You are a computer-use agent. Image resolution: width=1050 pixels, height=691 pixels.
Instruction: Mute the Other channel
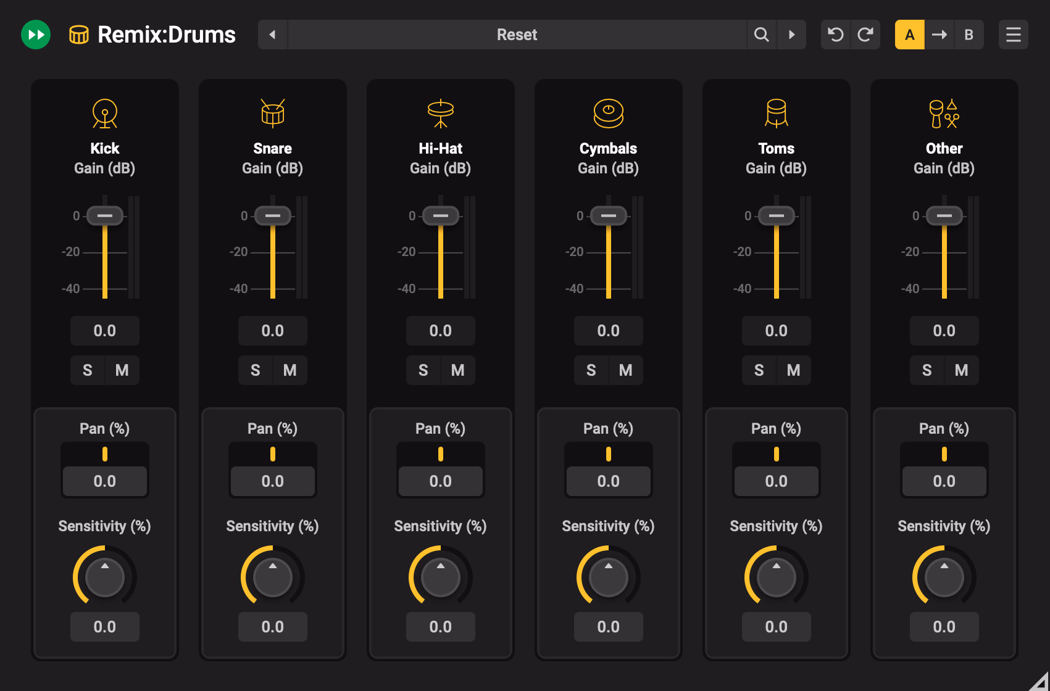[962, 370]
